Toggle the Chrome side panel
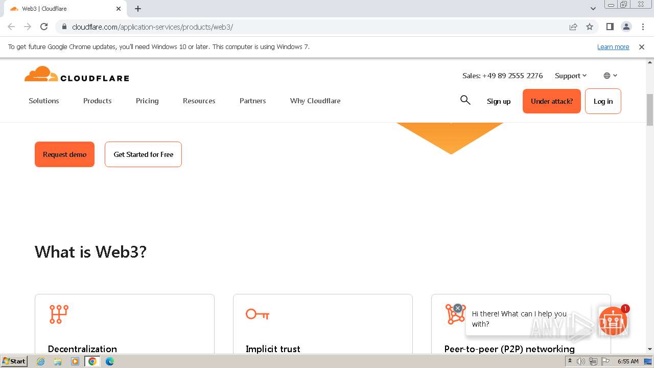The width and height of the screenshot is (654, 368). [610, 27]
